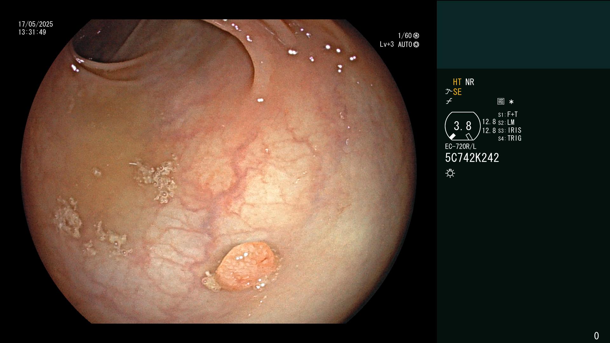Screen dimensions: 610x343
Task: Click the image counter 0
Action: 596,336
